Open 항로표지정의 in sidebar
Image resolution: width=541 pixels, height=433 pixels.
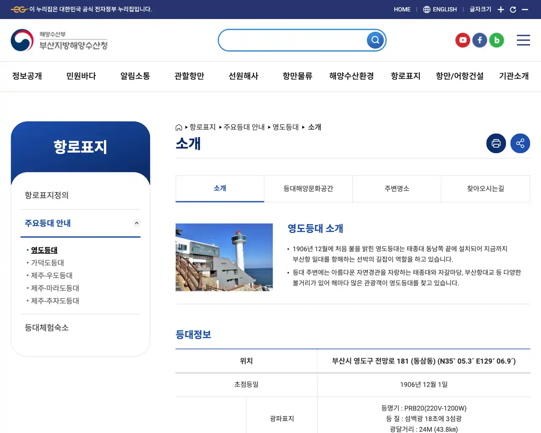[46, 195]
